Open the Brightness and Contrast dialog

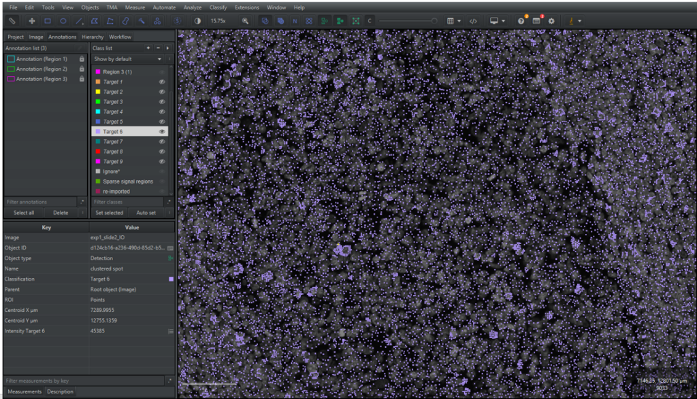pyautogui.click(x=197, y=21)
